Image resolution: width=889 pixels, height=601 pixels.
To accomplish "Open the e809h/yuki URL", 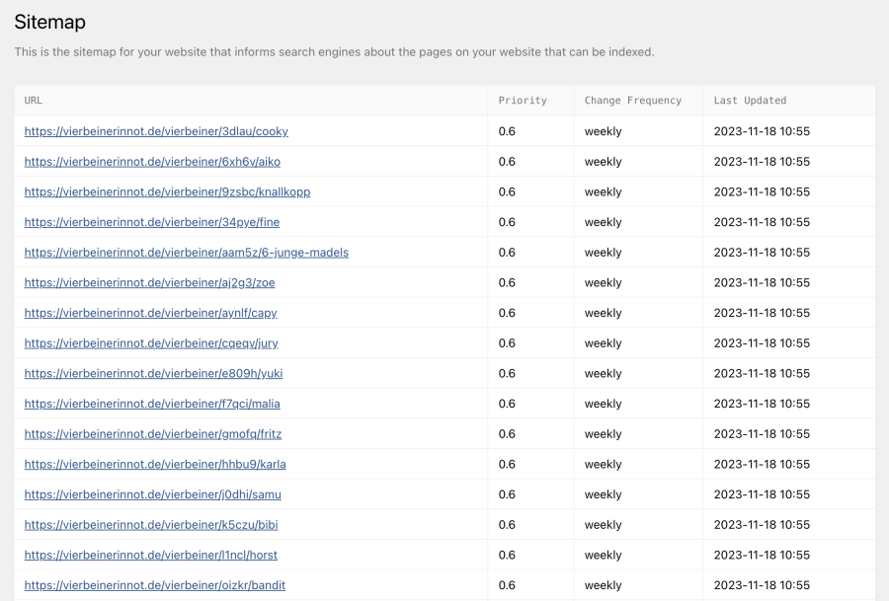I will (153, 374).
